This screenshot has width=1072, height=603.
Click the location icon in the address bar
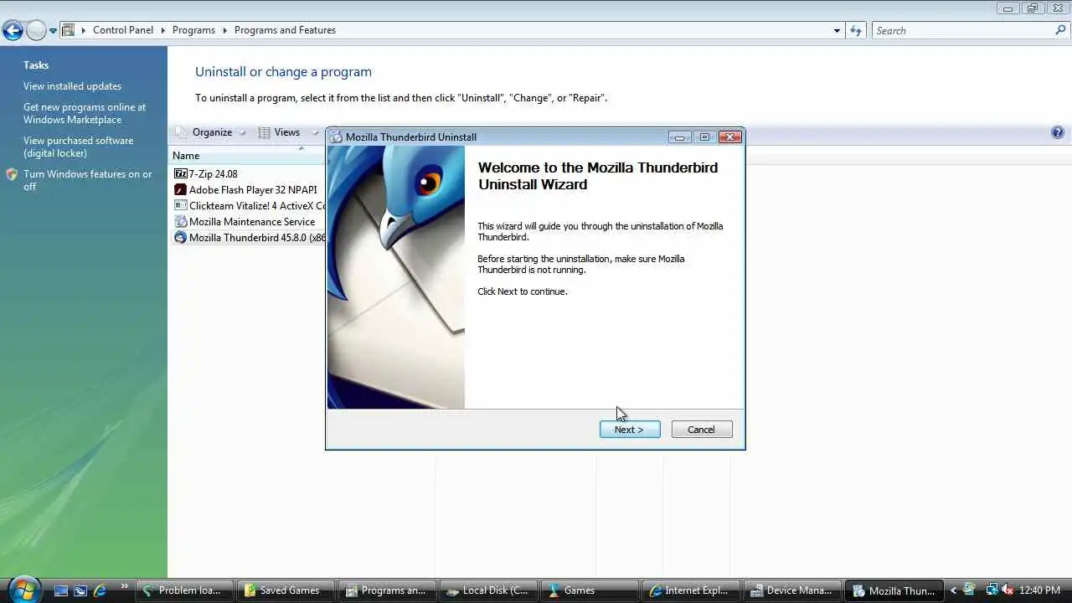tap(69, 30)
